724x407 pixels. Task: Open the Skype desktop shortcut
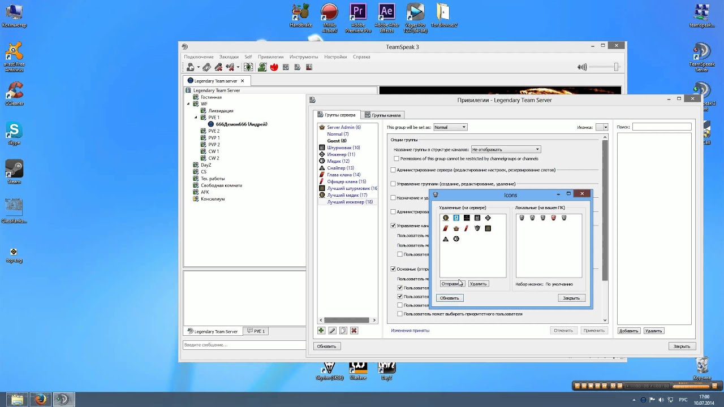14,134
